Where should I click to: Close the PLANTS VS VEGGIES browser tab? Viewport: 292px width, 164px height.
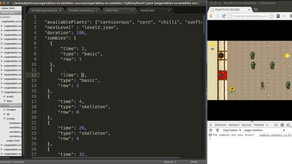click(249, 10)
